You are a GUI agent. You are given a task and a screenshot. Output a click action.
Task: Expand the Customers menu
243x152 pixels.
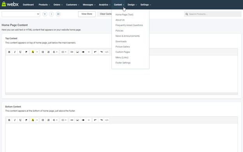tap(73, 5)
